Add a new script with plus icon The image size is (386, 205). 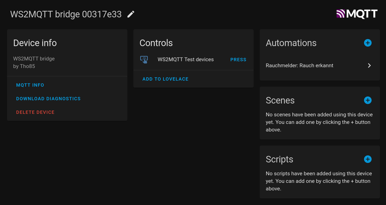click(x=368, y=159)
